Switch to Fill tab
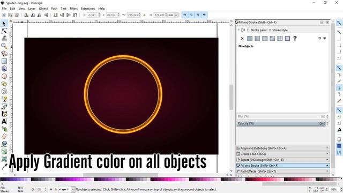This screenshot has width=343, height=193. [242, 30]
